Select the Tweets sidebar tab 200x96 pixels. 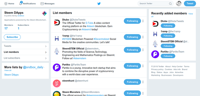(x=25, y=46)
